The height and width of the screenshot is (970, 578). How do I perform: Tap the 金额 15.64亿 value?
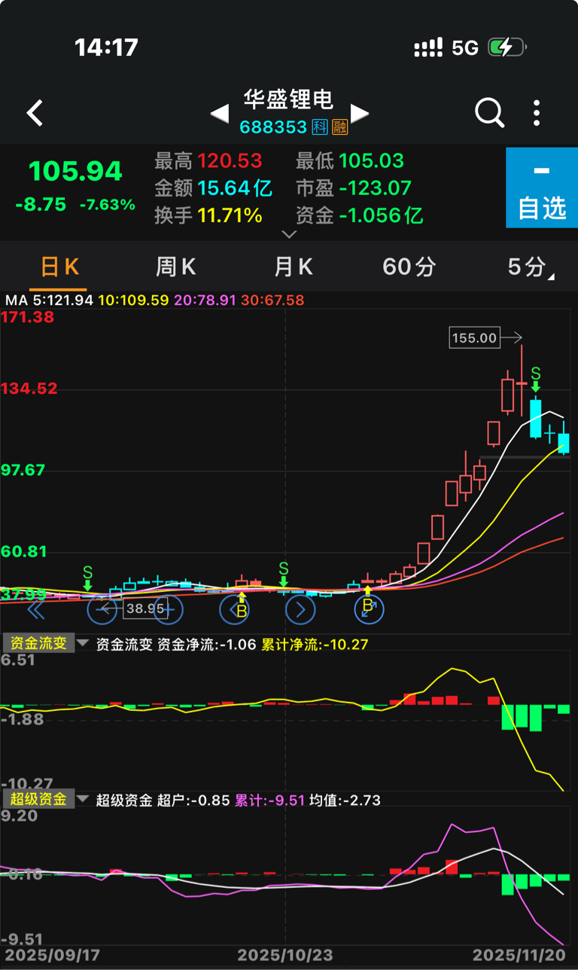(234, 188)
